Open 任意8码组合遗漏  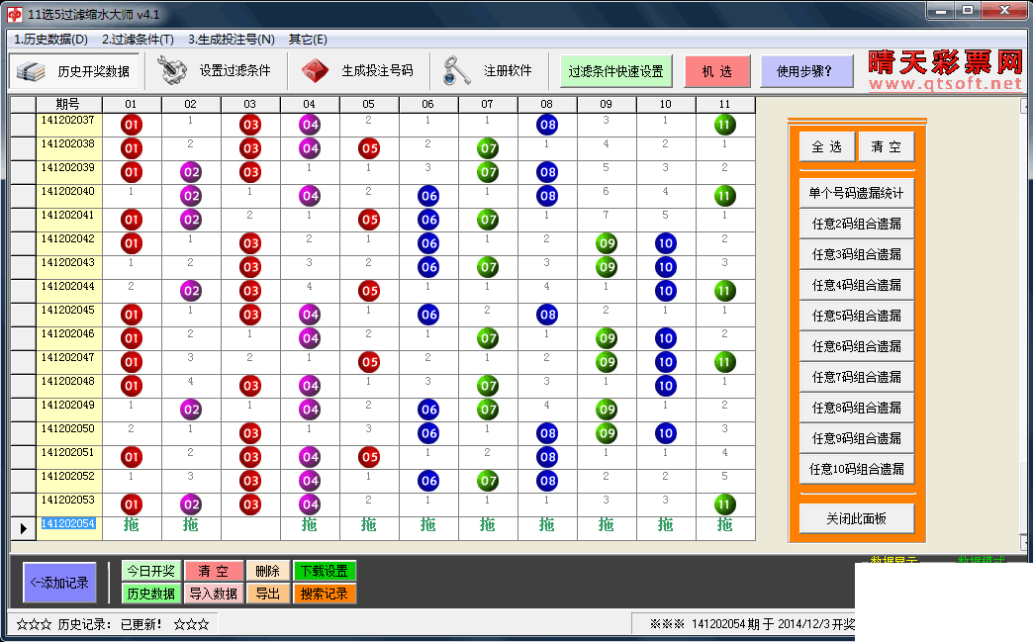tap(857, 408)
